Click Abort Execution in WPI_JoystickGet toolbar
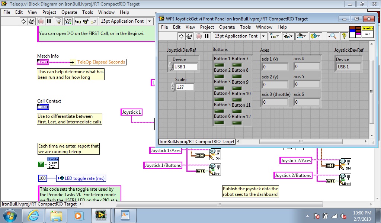This screenshot has width=381, height=223. click(199, 36)
